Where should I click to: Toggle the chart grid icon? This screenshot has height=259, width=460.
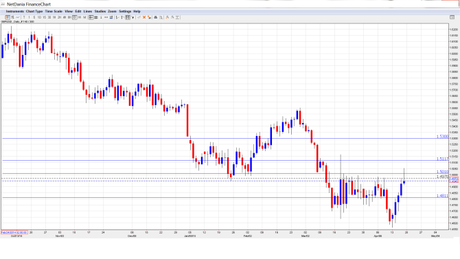click(x=96, y=18)
